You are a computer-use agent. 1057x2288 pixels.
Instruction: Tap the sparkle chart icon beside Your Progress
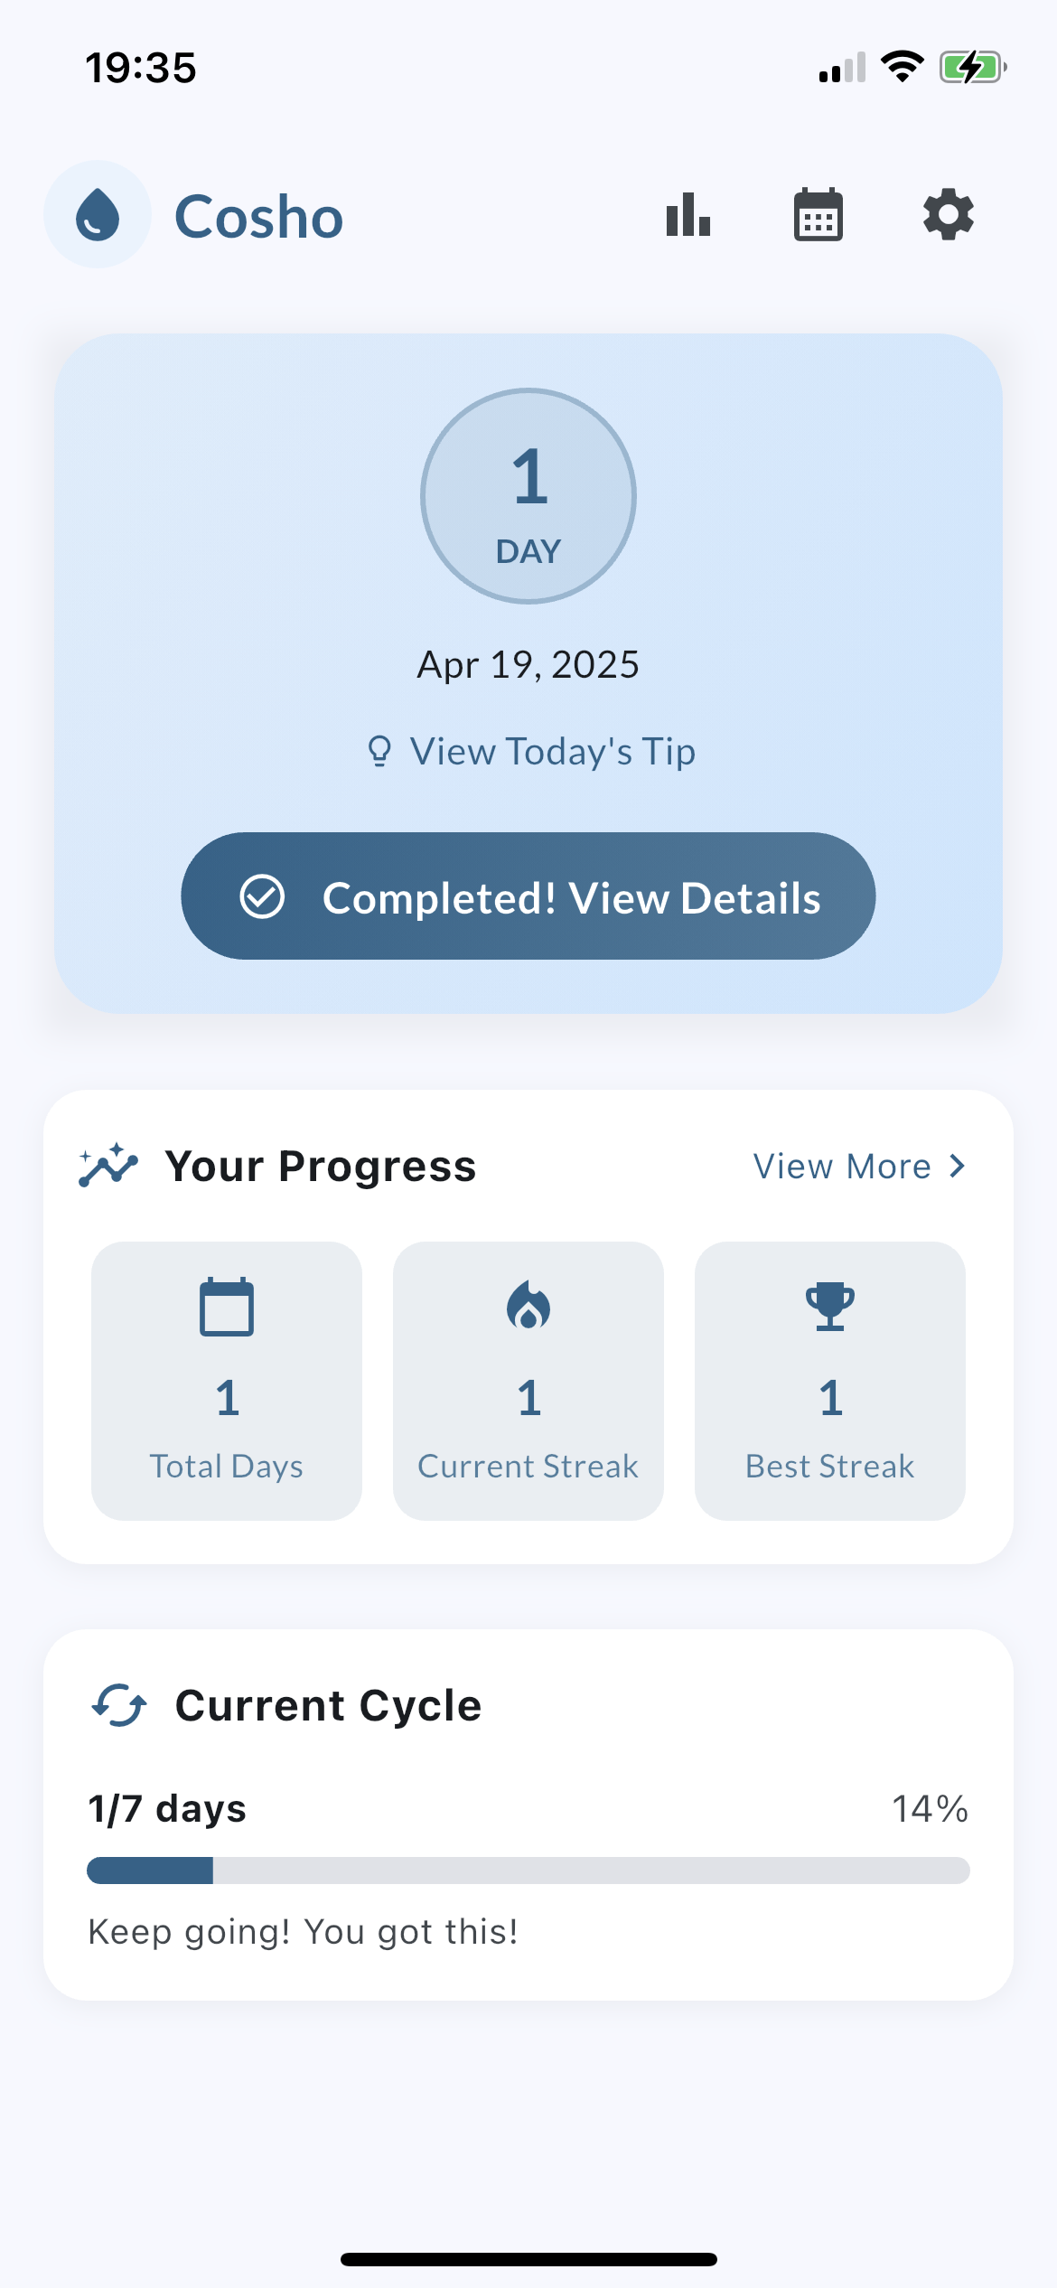108,1166
